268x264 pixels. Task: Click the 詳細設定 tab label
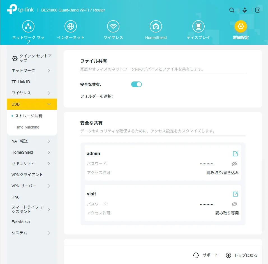click(241, 37)
